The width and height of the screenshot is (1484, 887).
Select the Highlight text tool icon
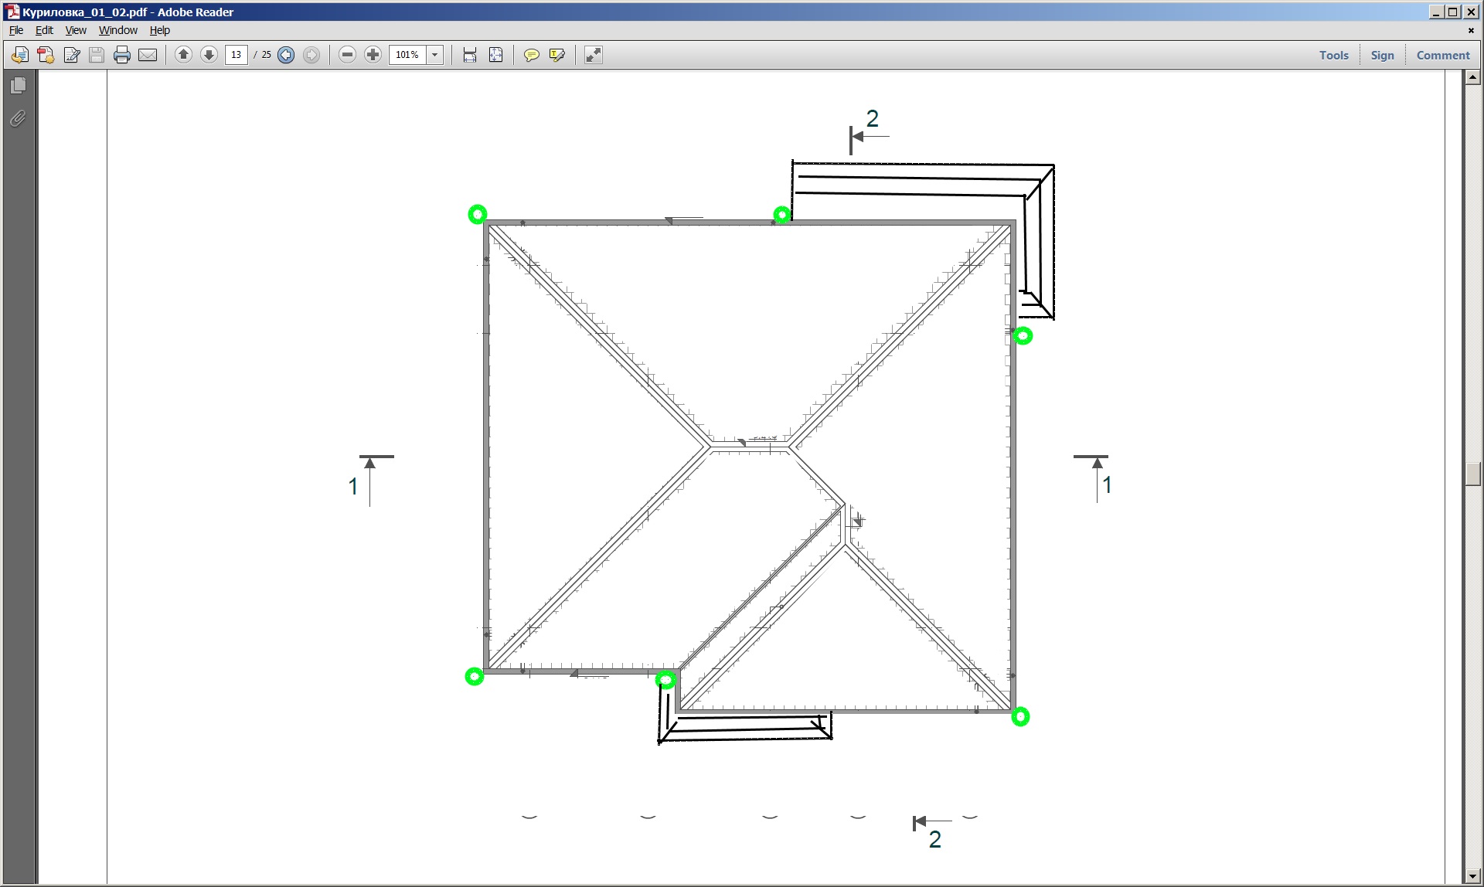[557, 55]
